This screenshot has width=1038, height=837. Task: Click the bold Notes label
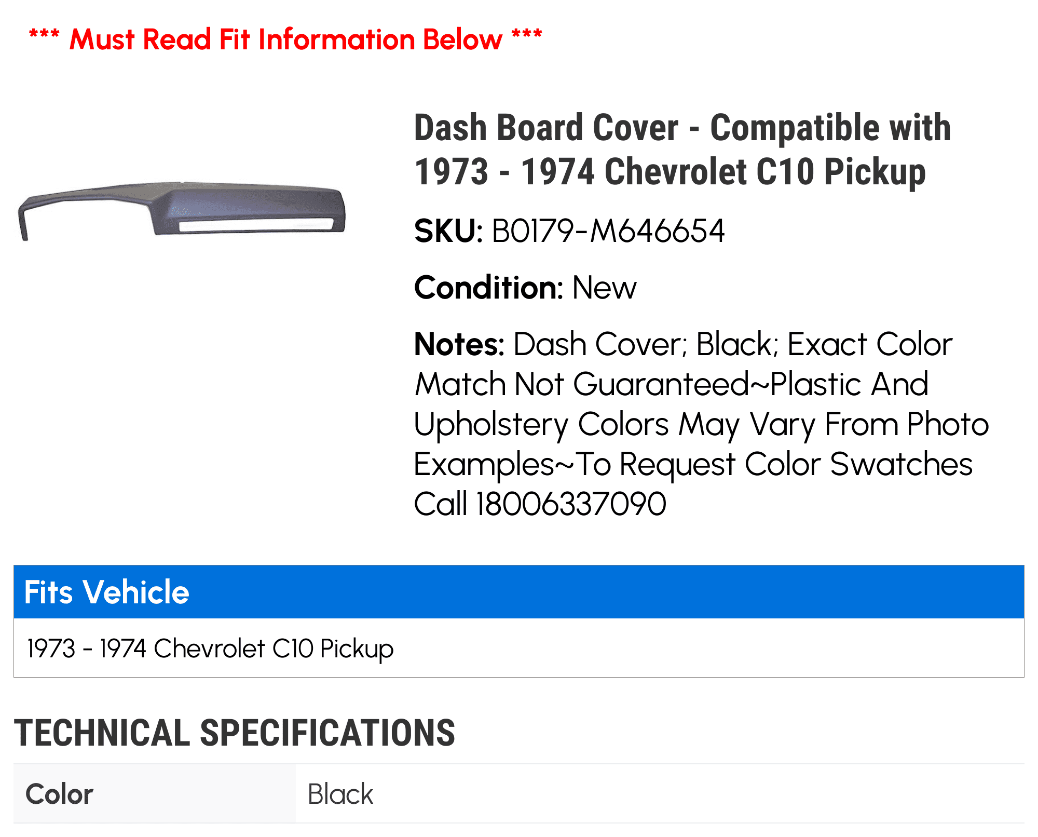click(x=459, y=344)
